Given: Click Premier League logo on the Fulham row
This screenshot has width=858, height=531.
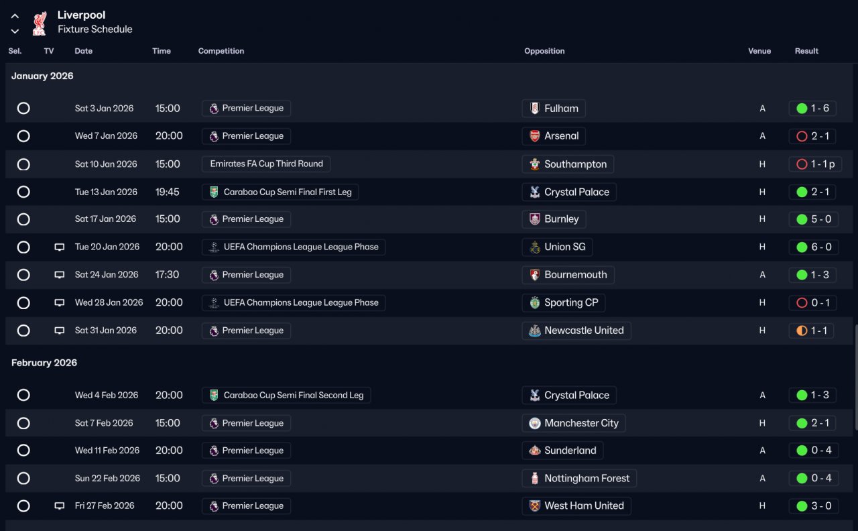Looking at the screenshot, I should (214, 109).
